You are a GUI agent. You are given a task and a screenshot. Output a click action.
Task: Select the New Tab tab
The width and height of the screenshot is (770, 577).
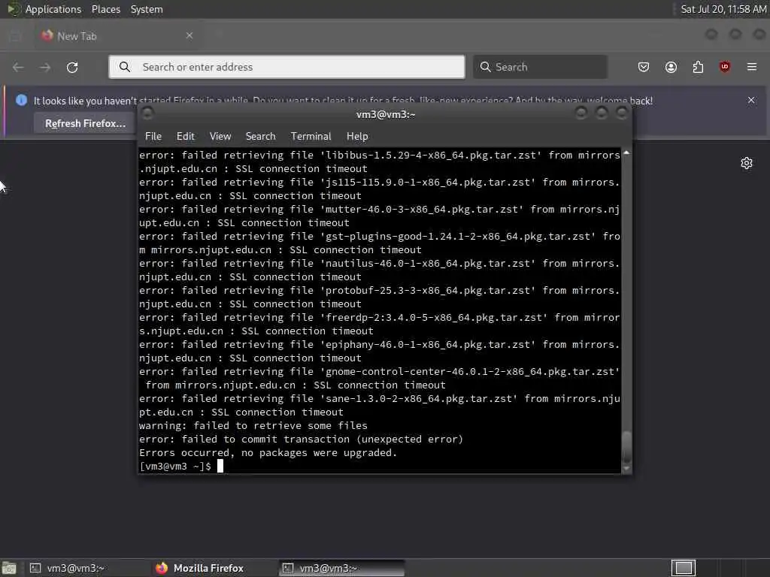tap(117, 36)
